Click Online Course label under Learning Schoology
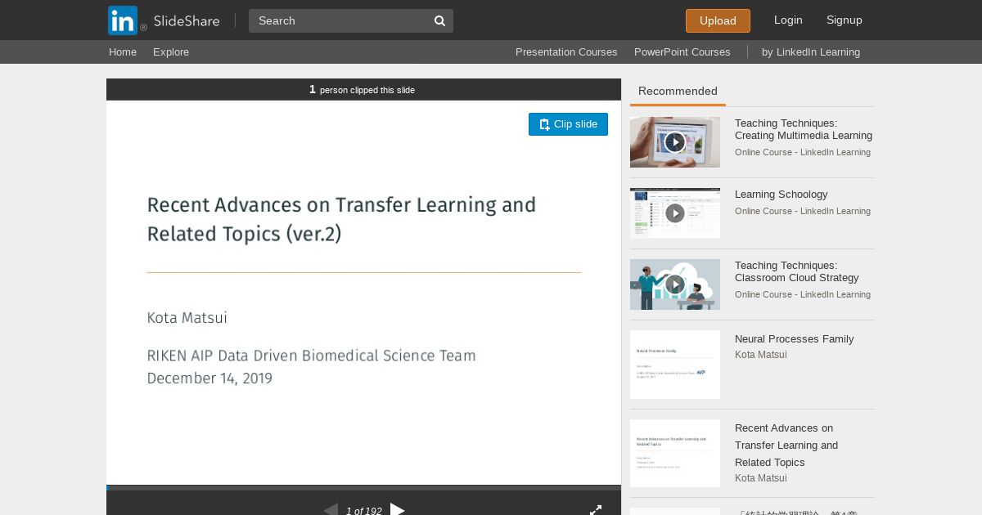 point(803,211)
